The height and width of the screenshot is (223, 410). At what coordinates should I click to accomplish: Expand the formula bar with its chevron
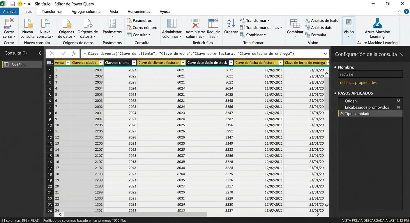[x=325, y=53]
